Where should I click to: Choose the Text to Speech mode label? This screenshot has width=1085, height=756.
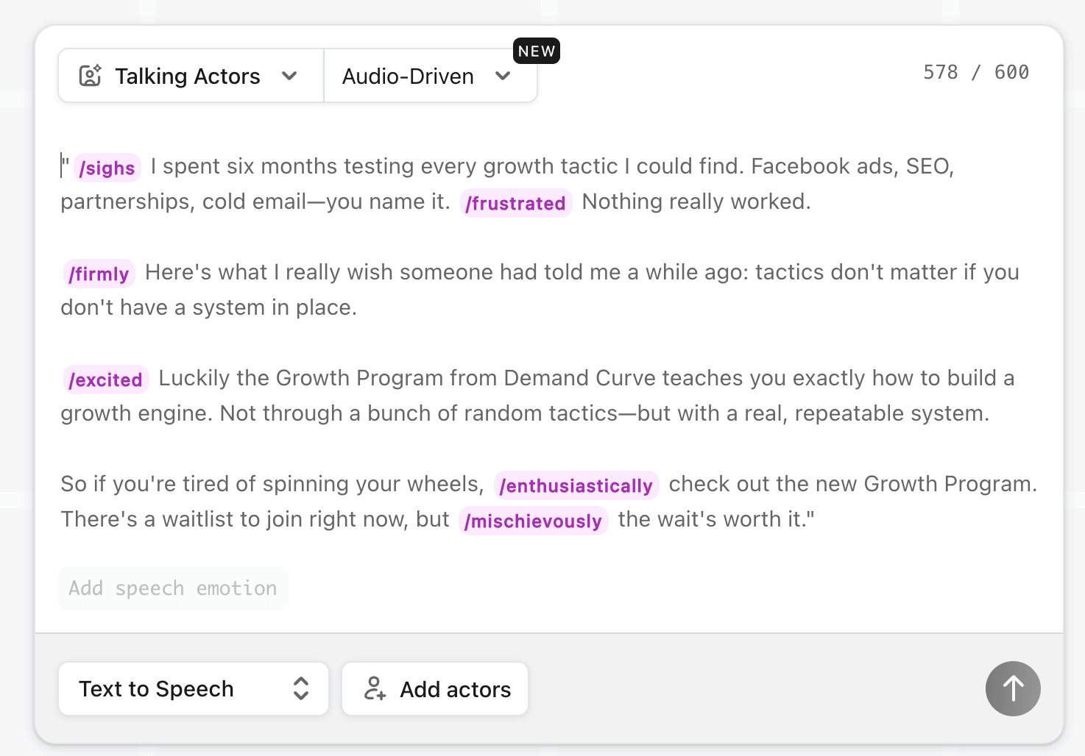pos(156,689)
